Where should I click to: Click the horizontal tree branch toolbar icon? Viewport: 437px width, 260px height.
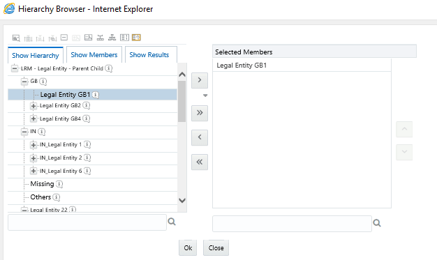101,38
